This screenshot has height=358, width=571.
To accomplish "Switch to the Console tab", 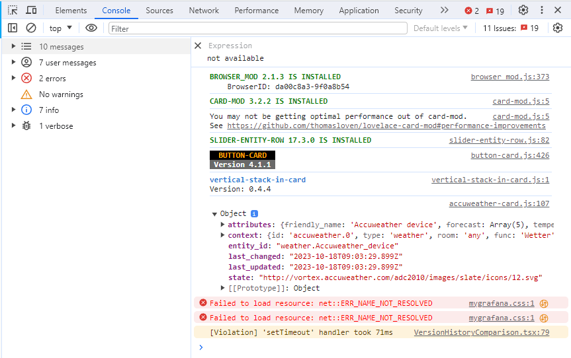I will (x=116, y=11).
